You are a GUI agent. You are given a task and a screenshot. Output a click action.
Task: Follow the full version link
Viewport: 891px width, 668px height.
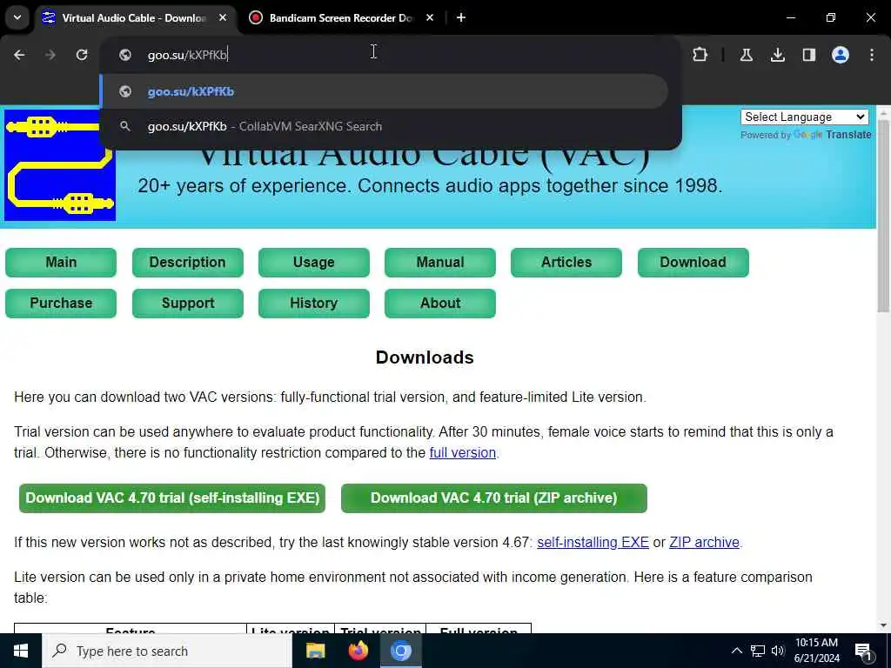pyautogui.click(x=463, y=452)
